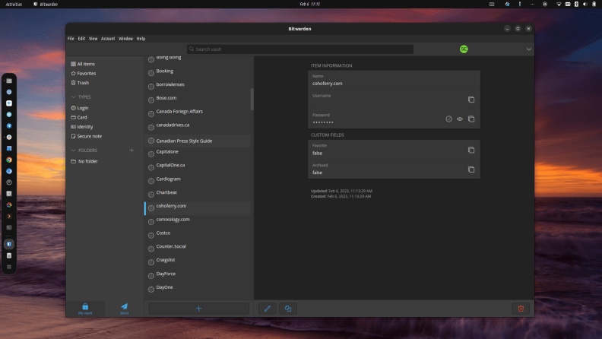The image size is (602, 339).
Task: Select the canadadrives.ca entry
Action: (198, 126)
